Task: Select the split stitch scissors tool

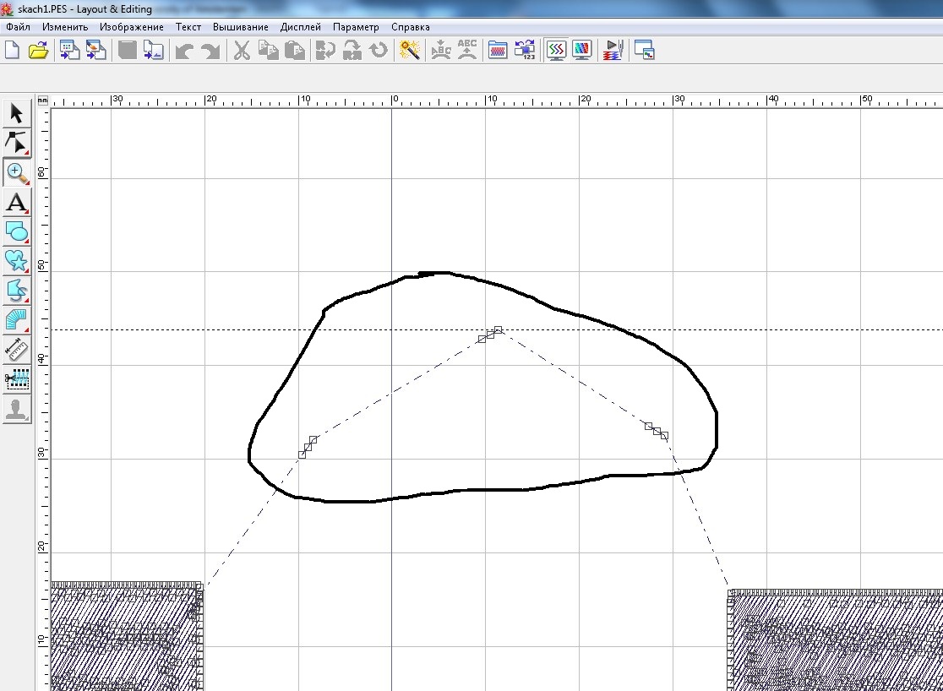Action: (x=17, y=379)
